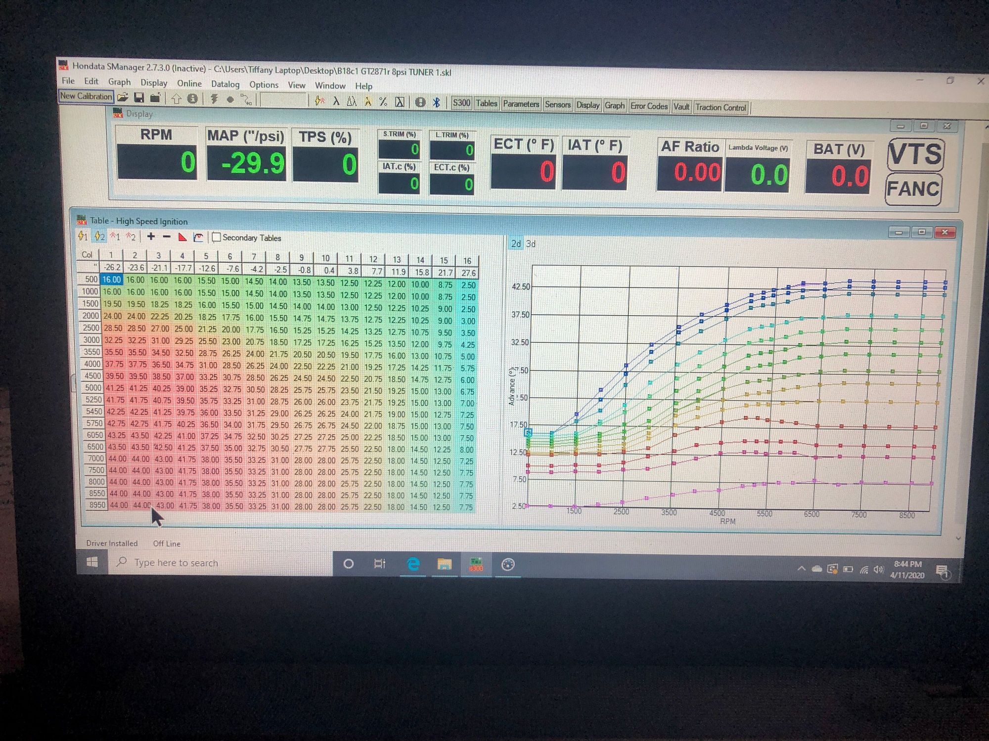Open the Online menu
This screenshot has width=989, height=741.
tap(189, 83)
